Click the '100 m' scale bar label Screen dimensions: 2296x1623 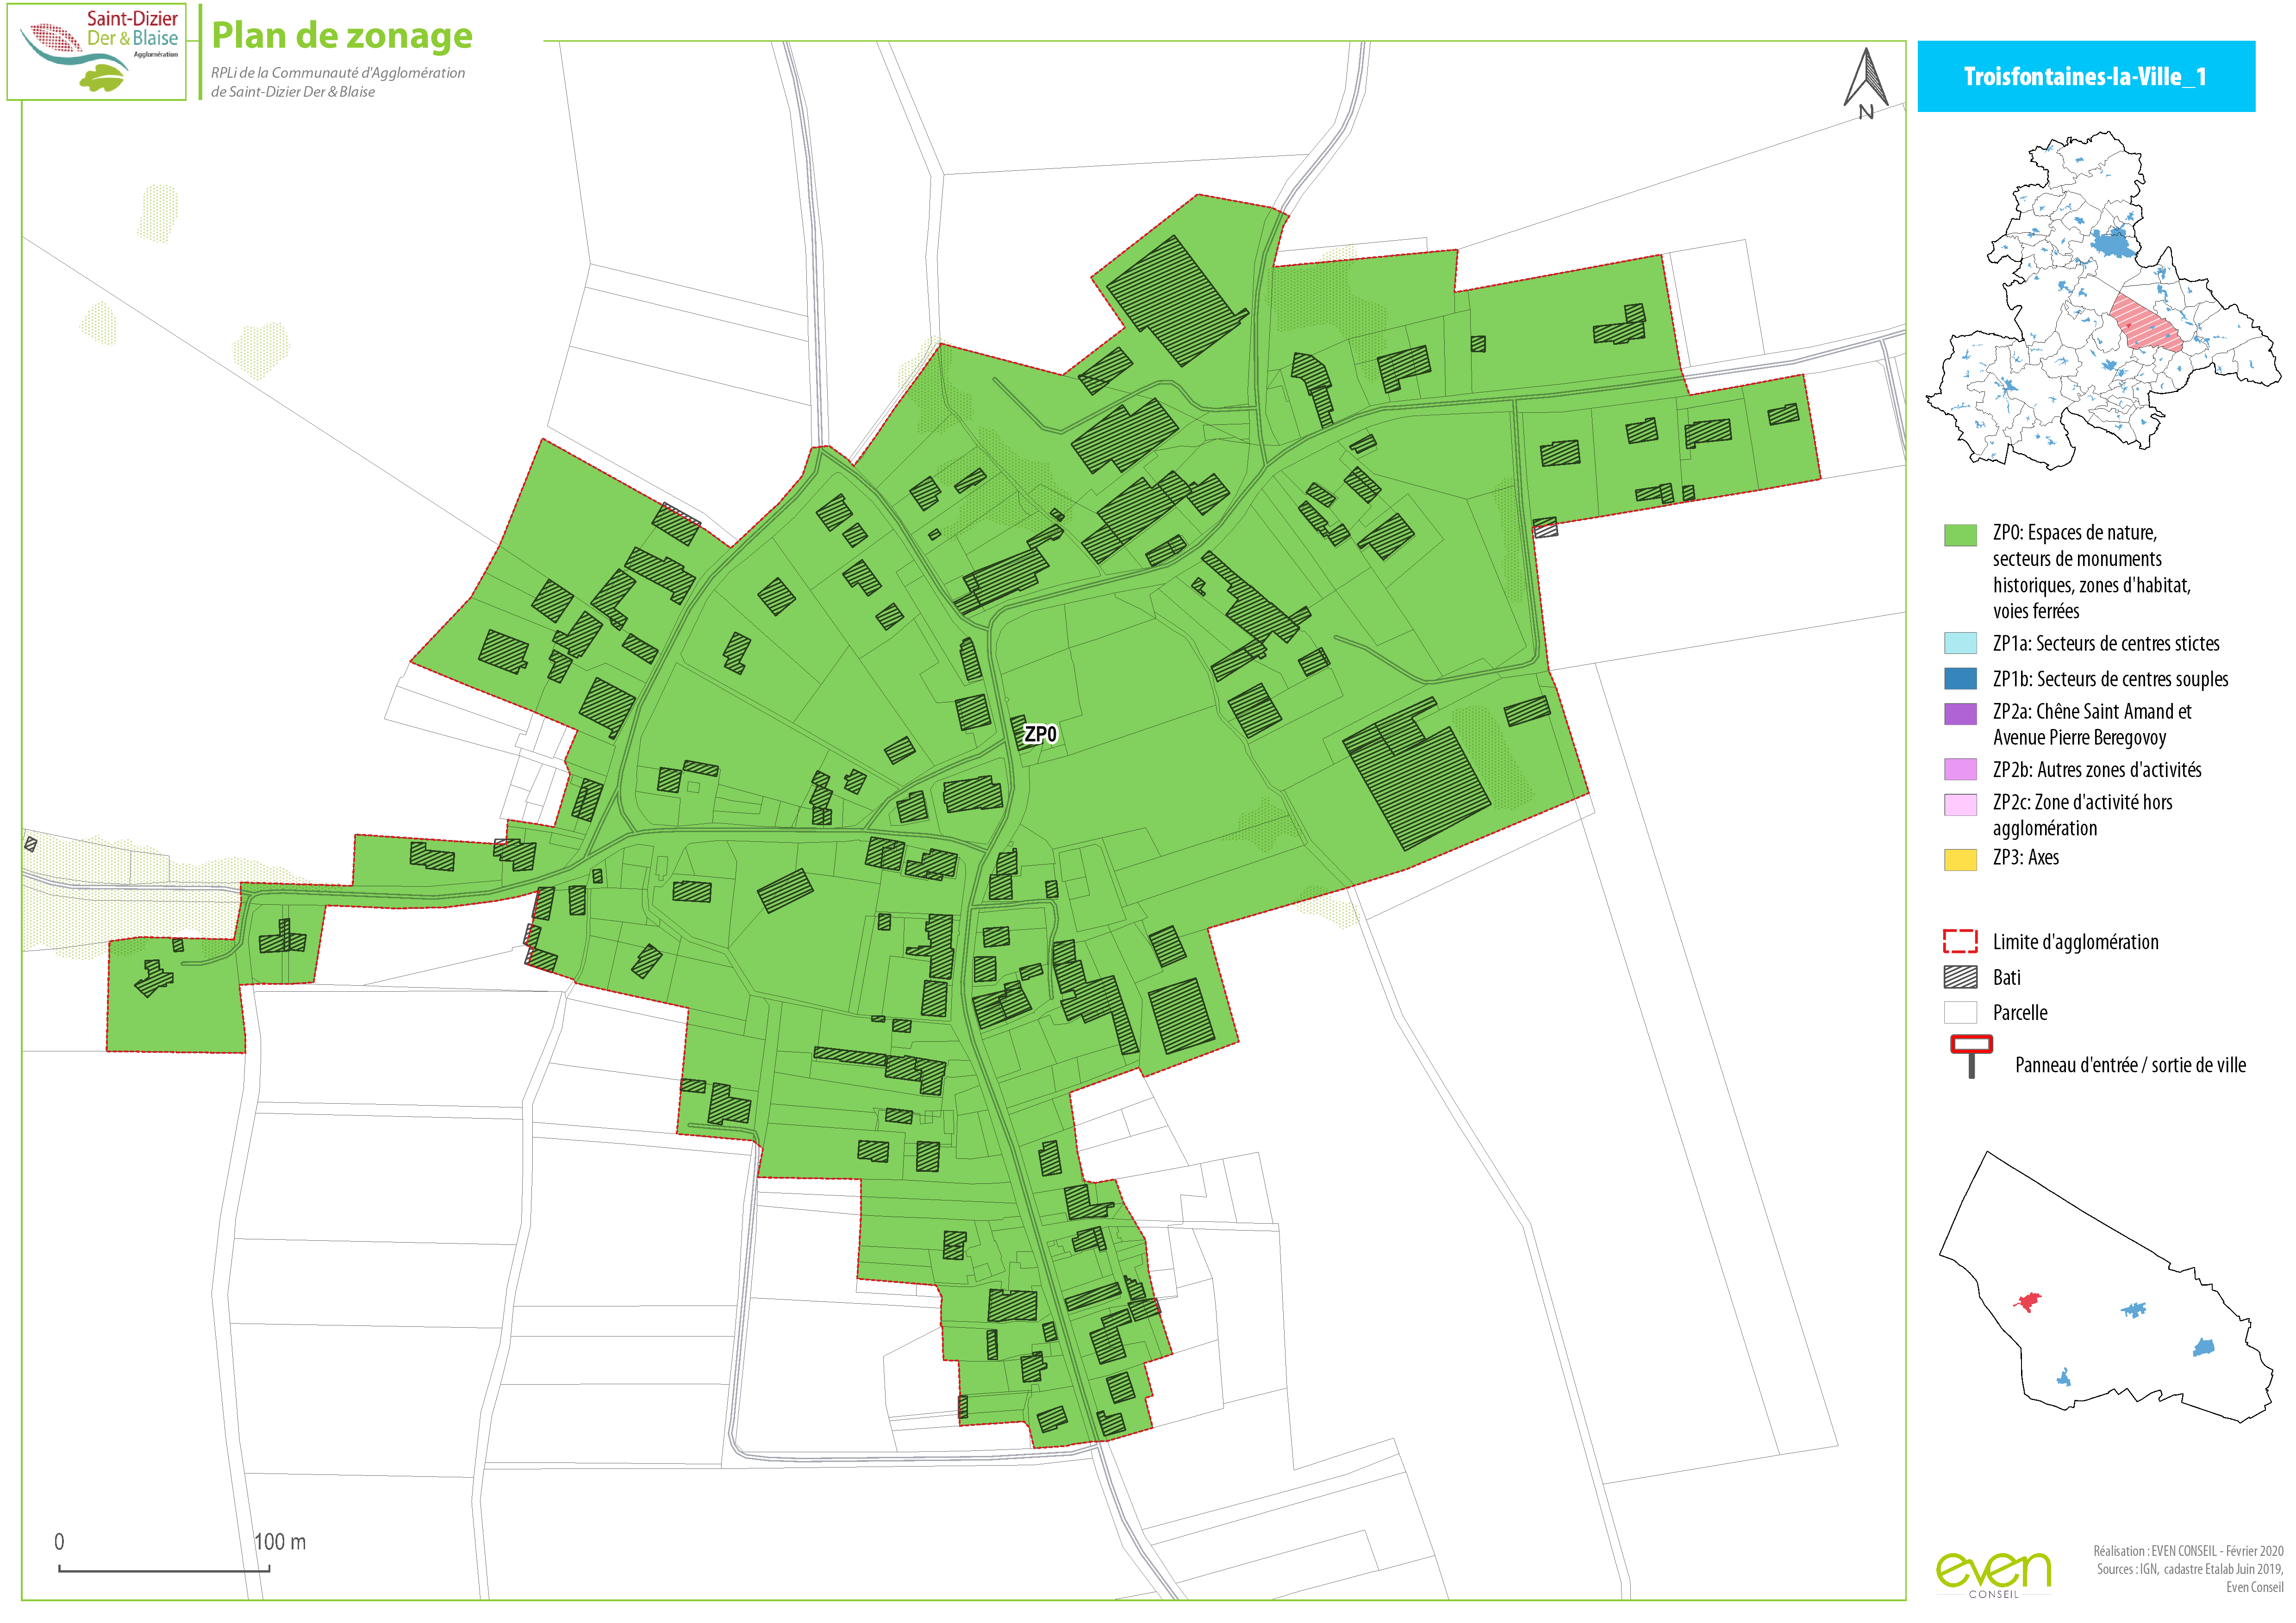coord(280,1541)
